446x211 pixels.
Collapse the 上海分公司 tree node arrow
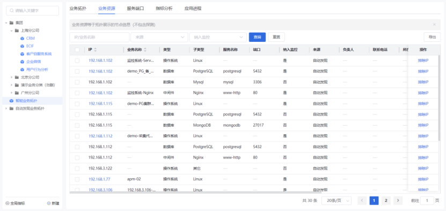tap(11, 31)
